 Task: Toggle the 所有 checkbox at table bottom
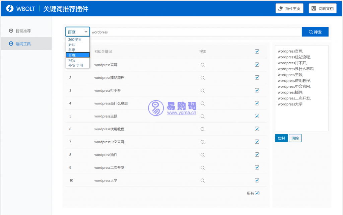point(257,193)
